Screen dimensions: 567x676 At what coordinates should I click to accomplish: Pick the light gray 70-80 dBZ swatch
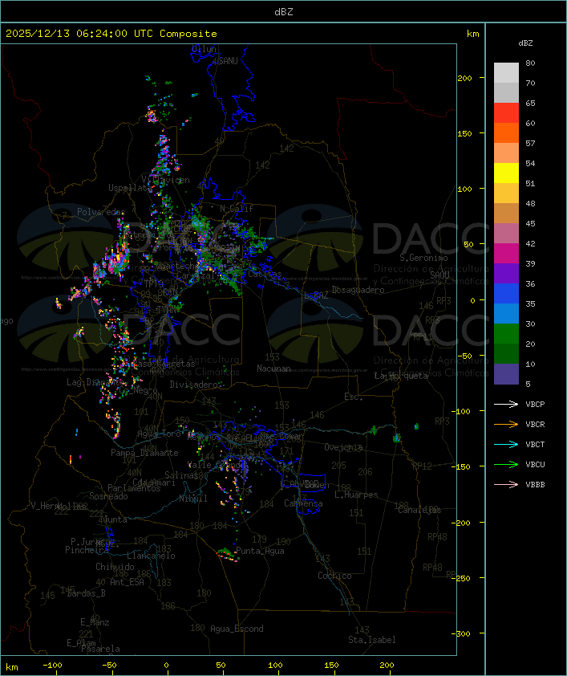[x=506, y=73]
